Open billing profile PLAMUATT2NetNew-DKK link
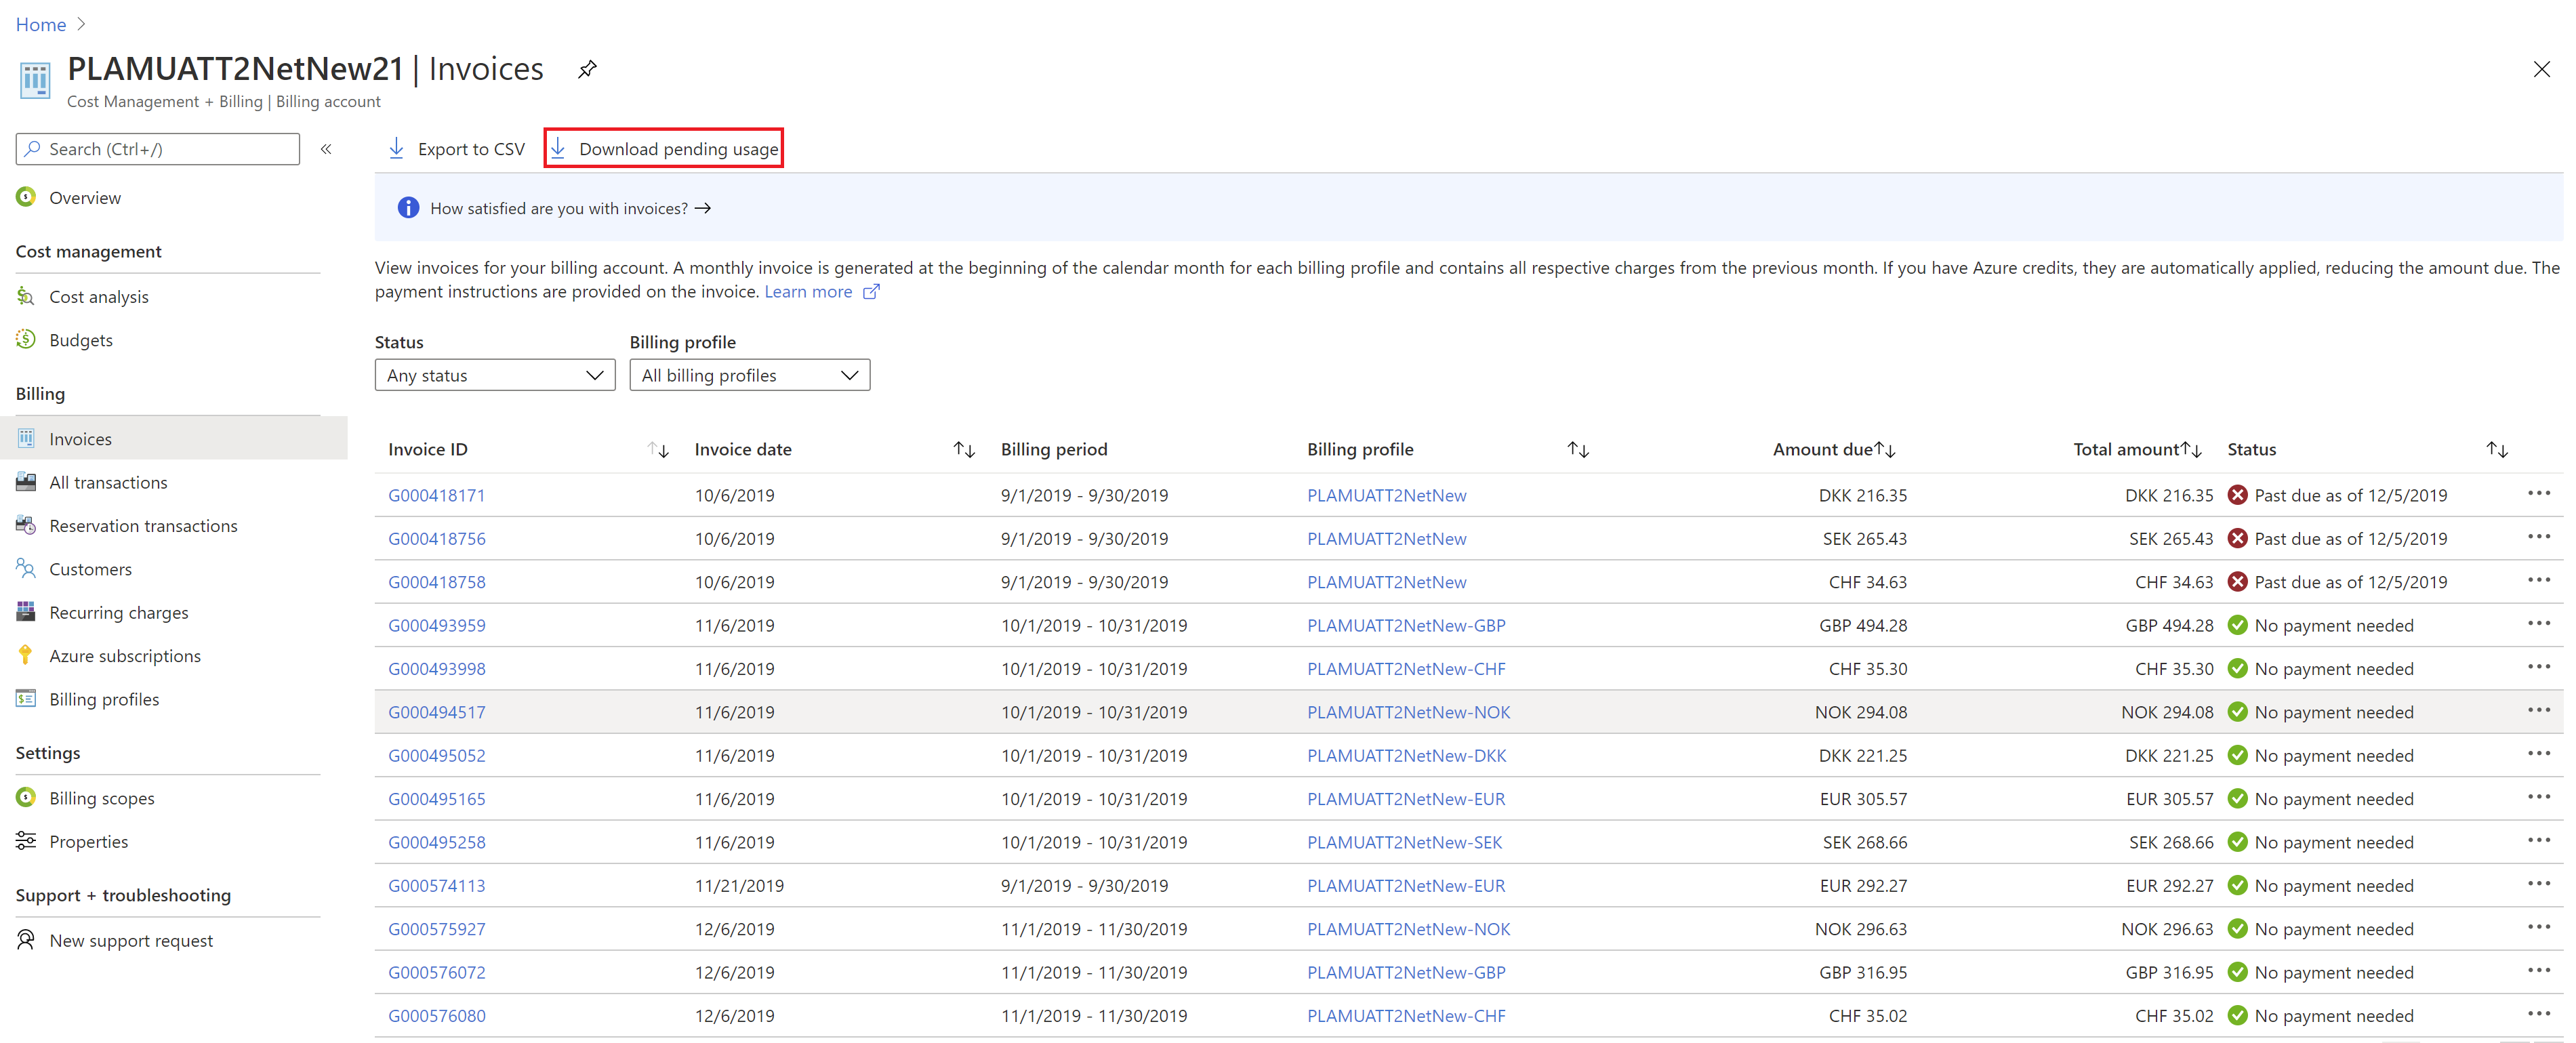 click(x=1406, y=755)
